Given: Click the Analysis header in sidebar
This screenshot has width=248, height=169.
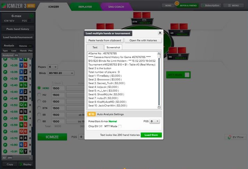Looking at the screenshot, I should [x=9, y=46].
